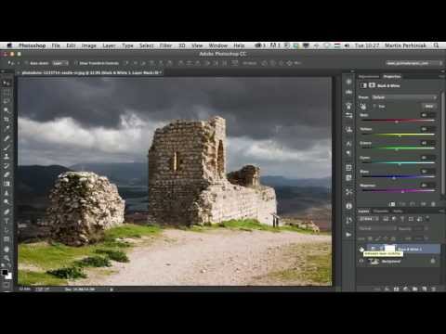Toggle clip adjustment to layer below
Image resolution: width=446 pixels, height=334 pixels.
392,204
